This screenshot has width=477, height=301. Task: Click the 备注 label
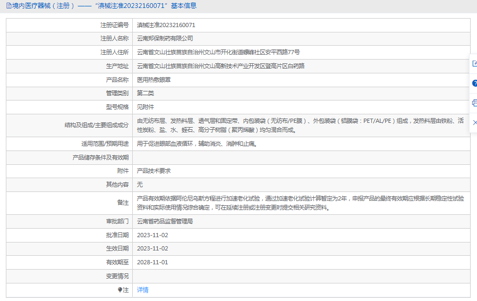pos(123,203)
